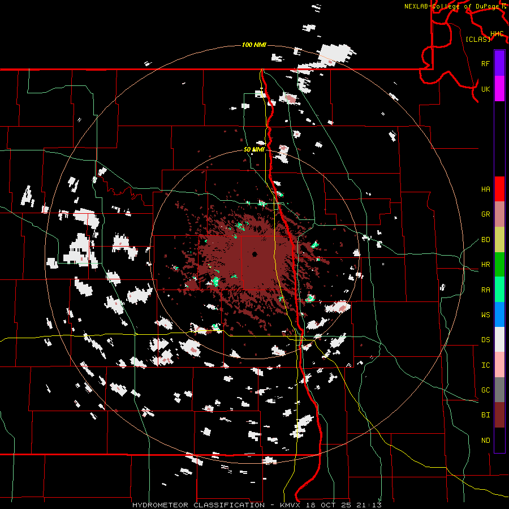The width and height of the screenshot is (509, 509).
Task: Click the GC gray legend swatch
Action: tap(499, 390)
